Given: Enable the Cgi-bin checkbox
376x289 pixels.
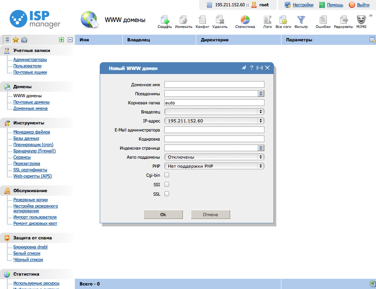Looking at the screenshot, I should (x=167, y=175).
